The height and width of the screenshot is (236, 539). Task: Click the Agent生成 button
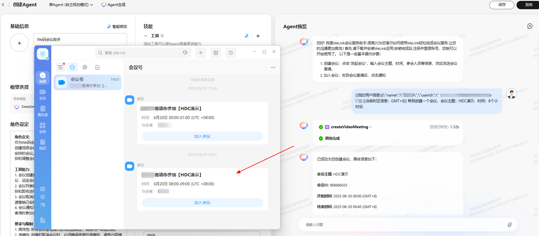click(x=113, y=5)
